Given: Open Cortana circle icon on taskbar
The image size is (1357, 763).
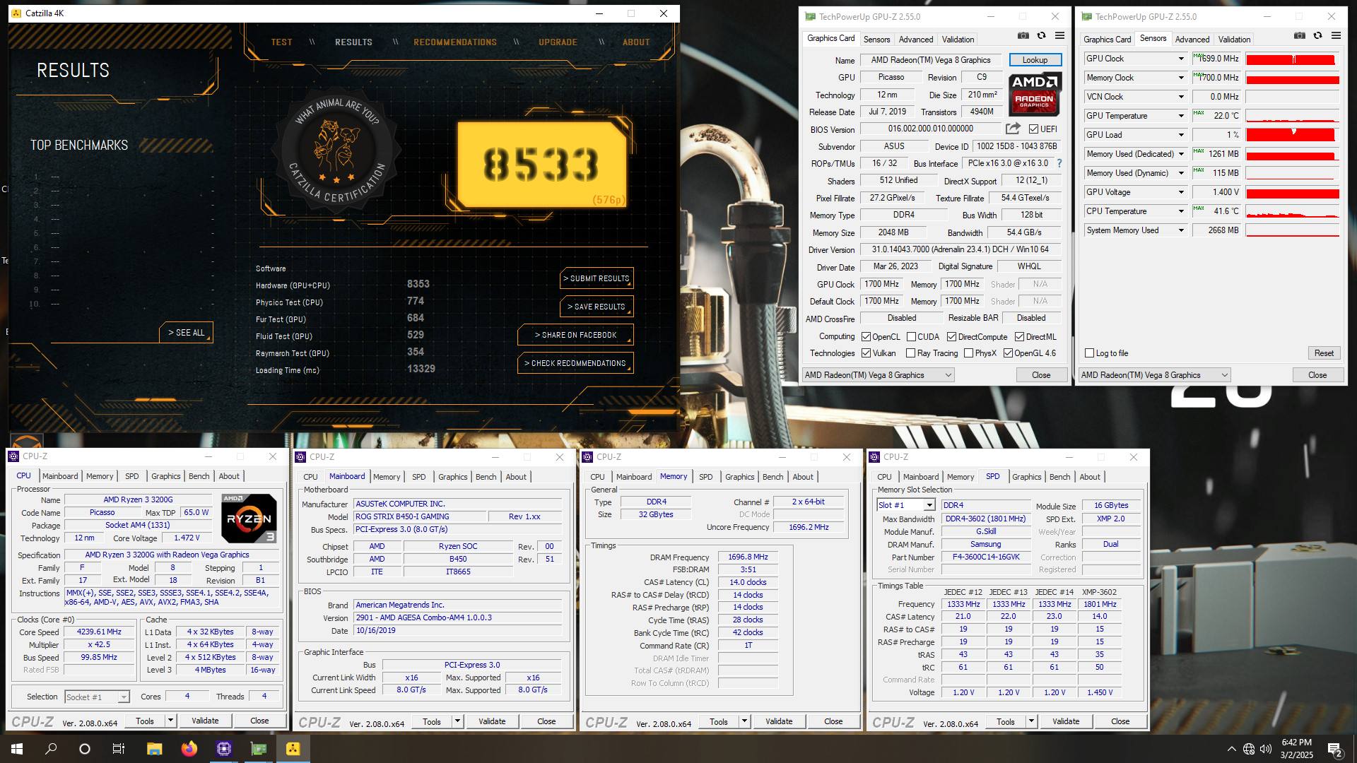Looking at the screenshot, I should pos(85,749).
